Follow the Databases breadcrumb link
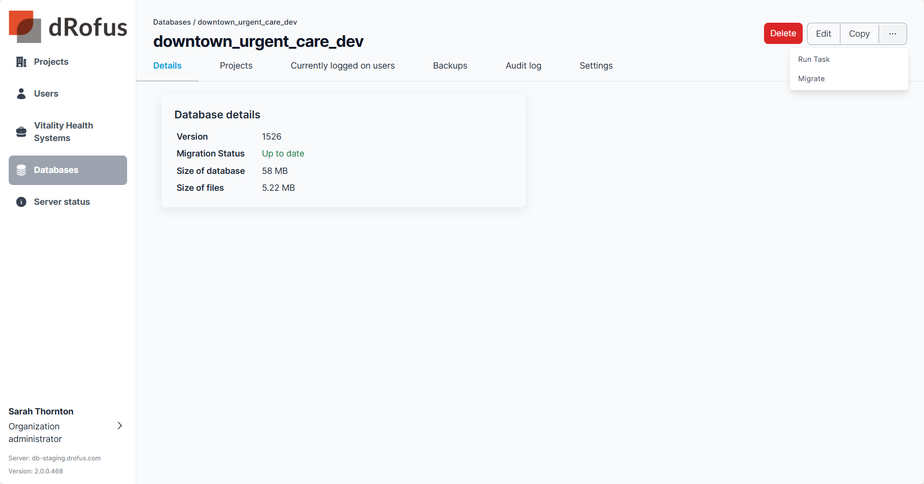Image resolution: width=924 pixels, height=484 pixels. 172,22
